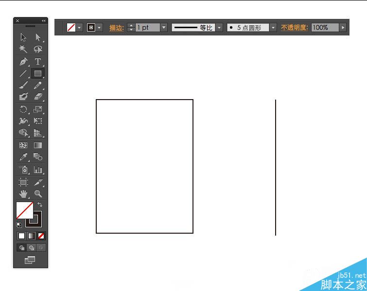Image resolution: width=367 pixels, height=291 pixels.
Task: Close the tools panel
Action: pos(17,20)
